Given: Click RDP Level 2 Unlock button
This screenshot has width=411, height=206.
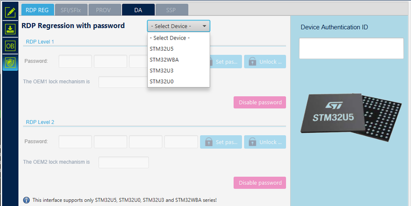Looking at the screenshot, I should pos(265,142).
